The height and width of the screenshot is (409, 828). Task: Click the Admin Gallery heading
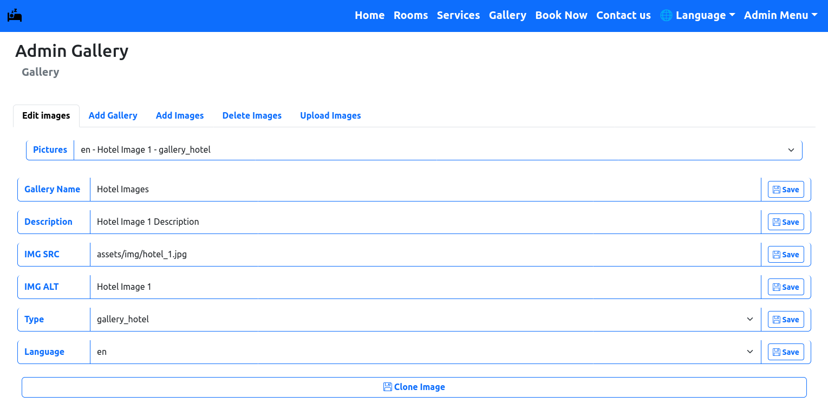tap(72, 51)
